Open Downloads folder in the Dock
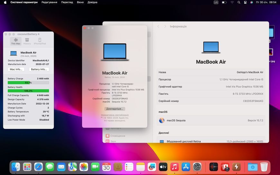Screen dimensions: 280x175 click(x=253, y=167)
